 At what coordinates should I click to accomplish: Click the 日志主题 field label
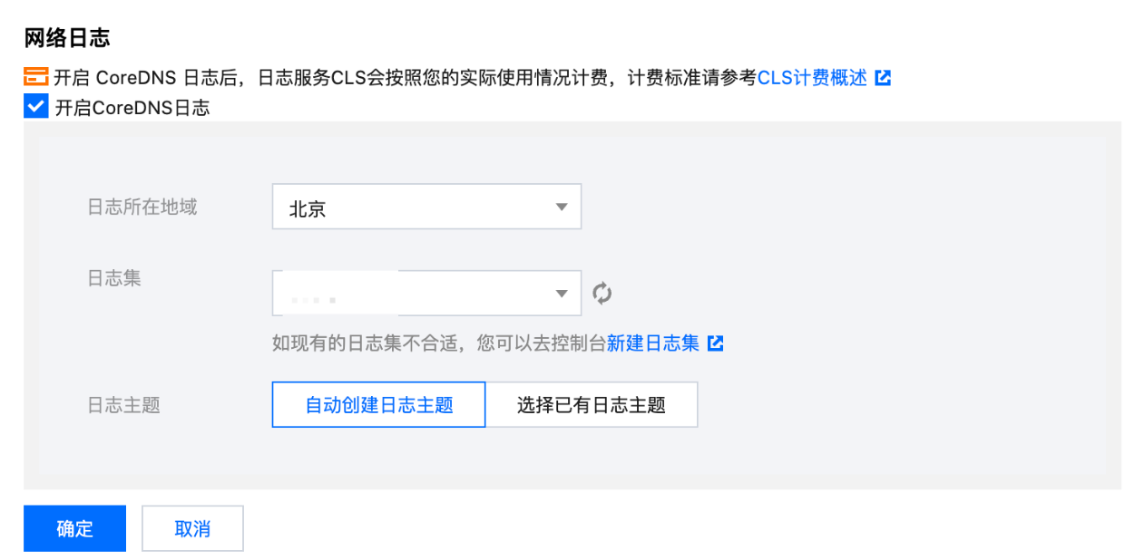click(x=123, y=405)
